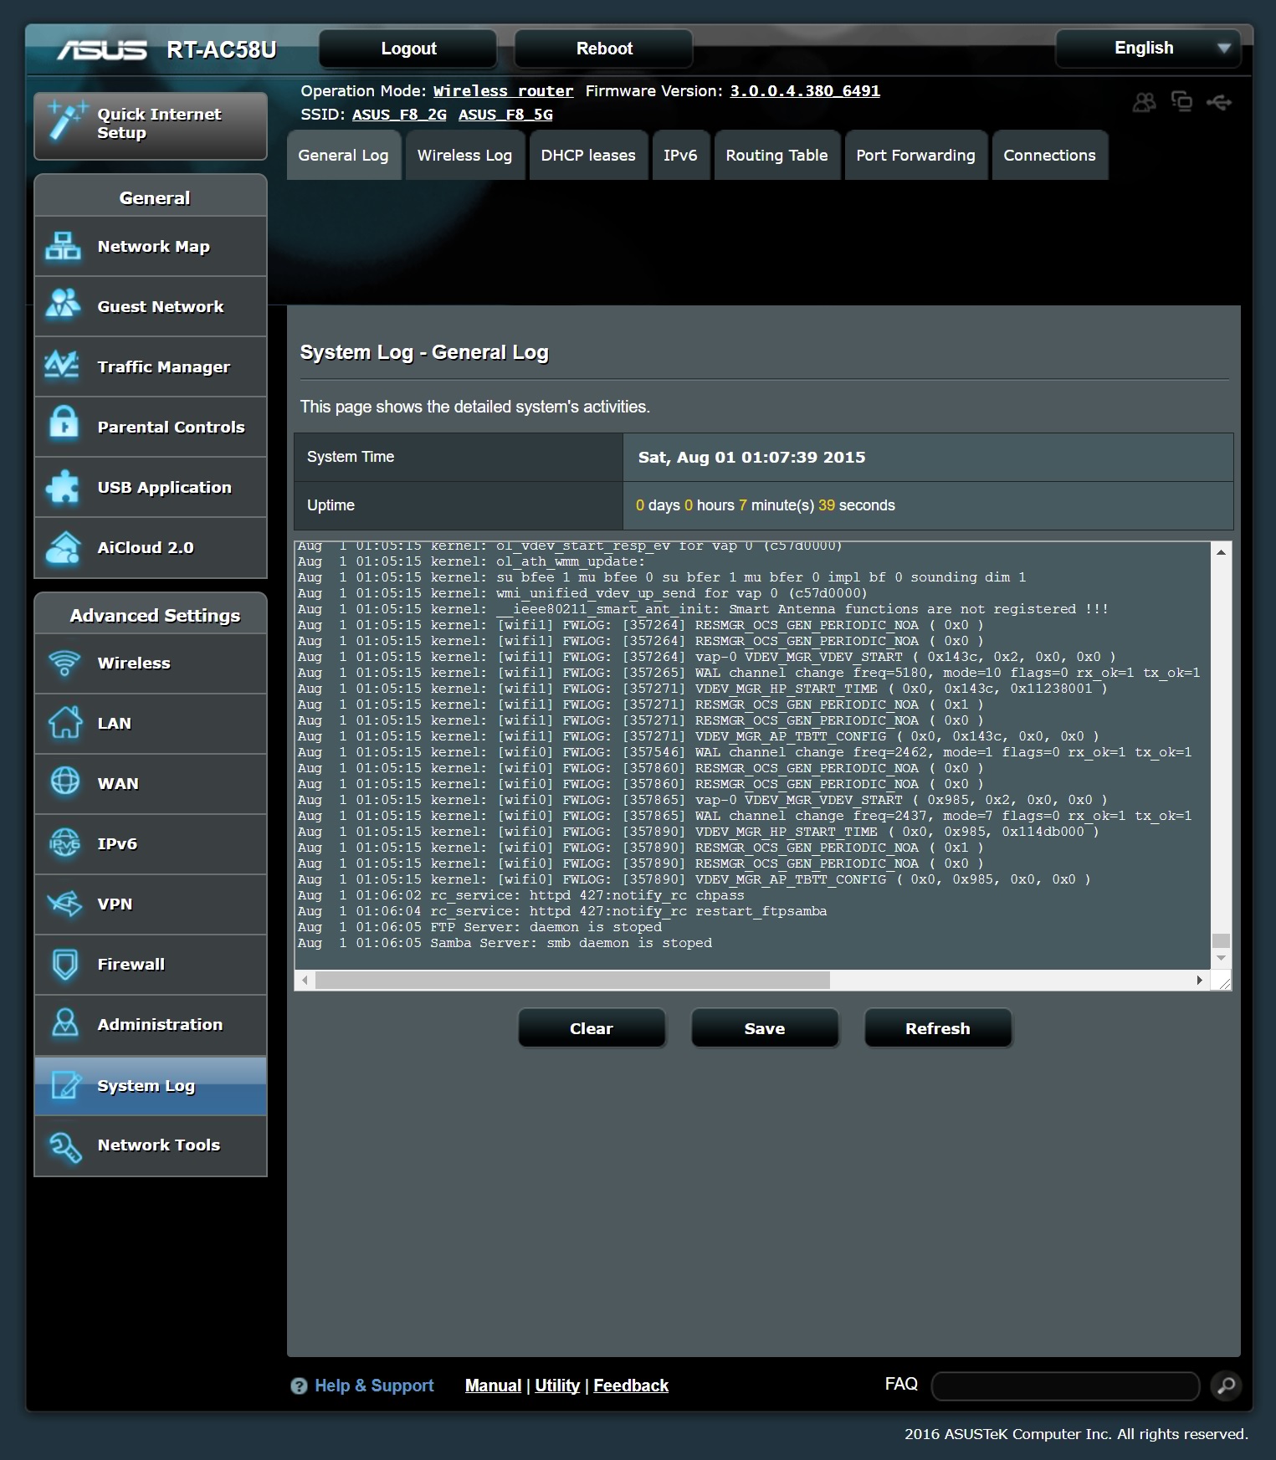Click the Help & Support question mark icon
Viewport: 1276px width, 1460px height.
299,1386
